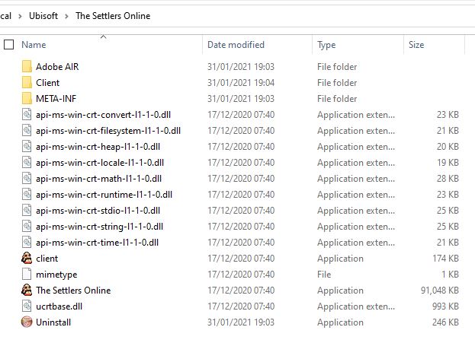Click the META-INF folder icon

[x=27, y=99]
